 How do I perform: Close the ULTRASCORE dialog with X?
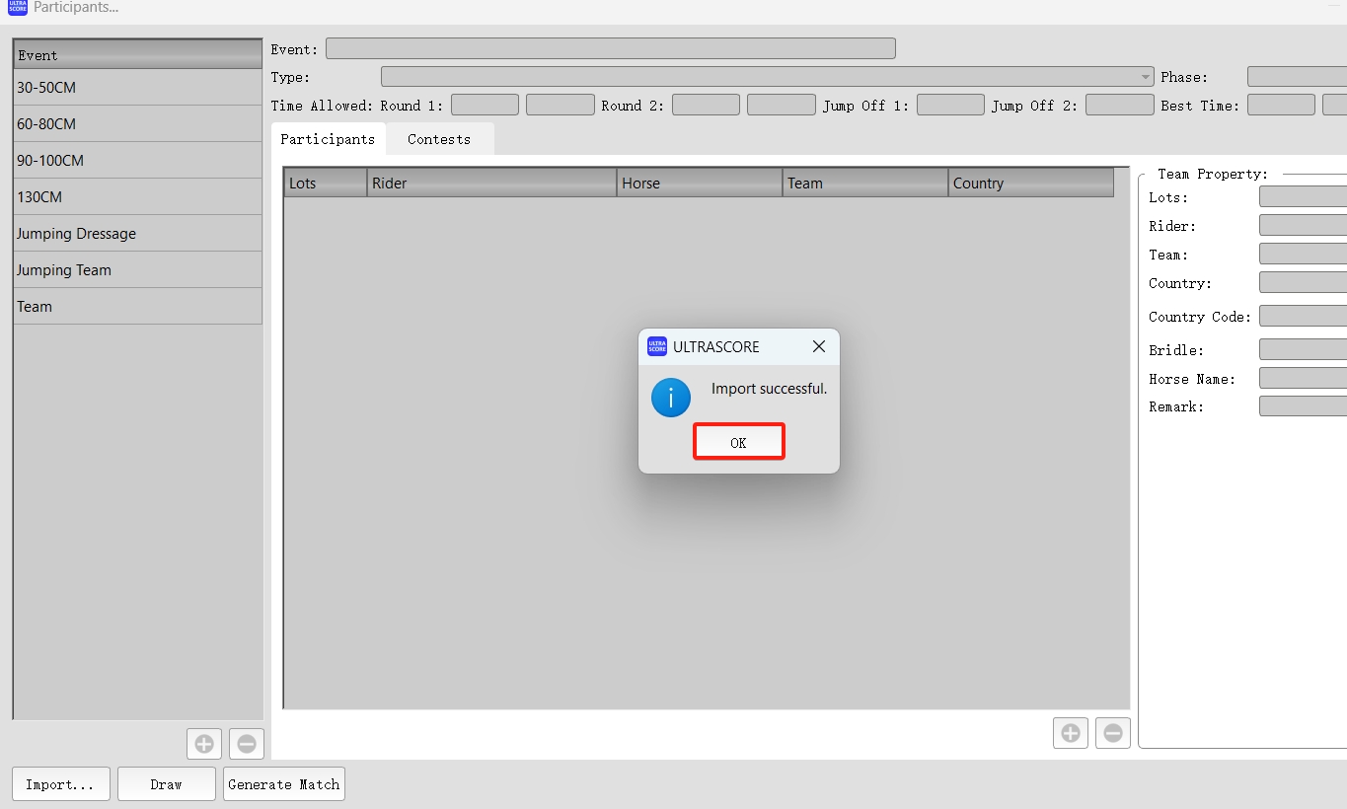pos(818,346)
